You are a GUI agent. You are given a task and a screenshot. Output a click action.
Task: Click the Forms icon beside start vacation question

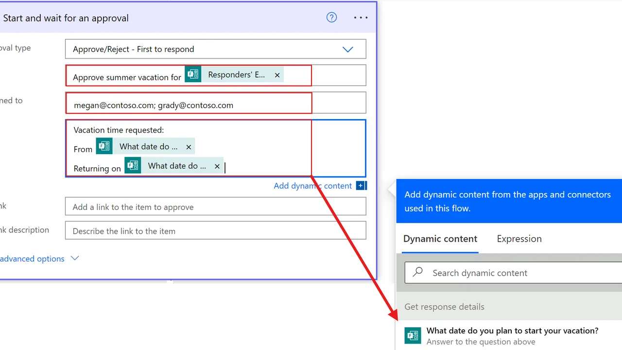[x=413, y=335]
